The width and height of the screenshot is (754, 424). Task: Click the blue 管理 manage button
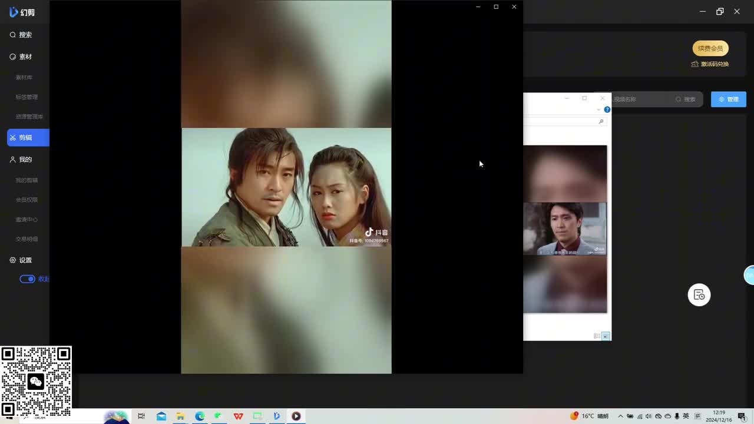click(728, 100)
